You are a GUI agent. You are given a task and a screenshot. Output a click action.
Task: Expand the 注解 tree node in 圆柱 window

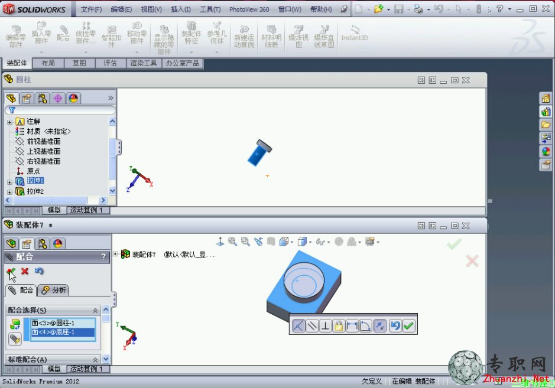tap(9, 122)
